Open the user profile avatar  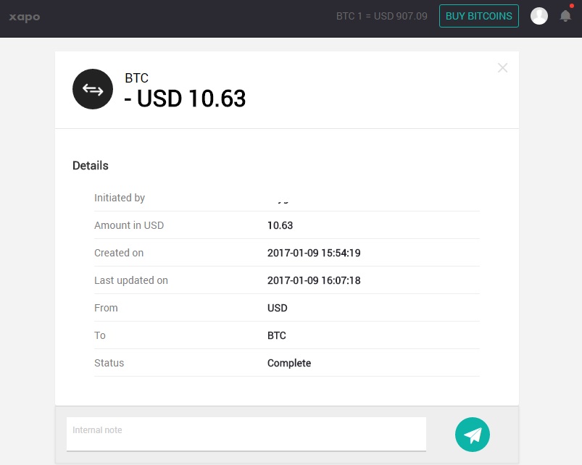coord(539,16)
